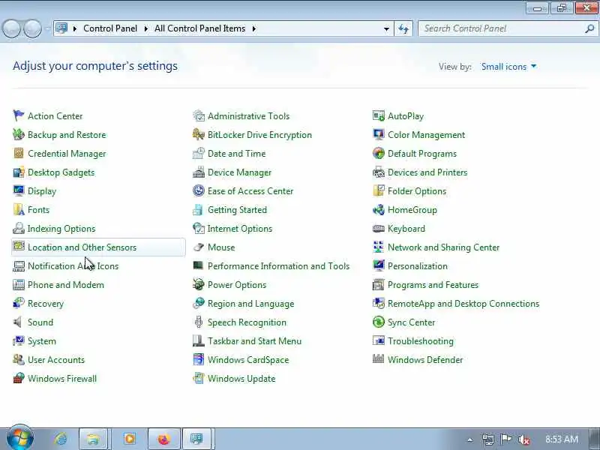Click the Fonts folder icon
This screenshot has width=600, height=450.
(18, 209)
